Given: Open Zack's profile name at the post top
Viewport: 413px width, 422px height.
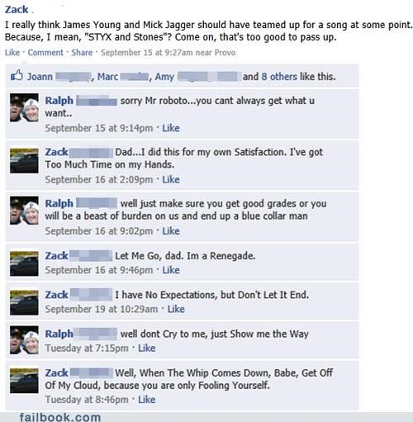Looking at the screenshot, I should click(x=17, y=10).
